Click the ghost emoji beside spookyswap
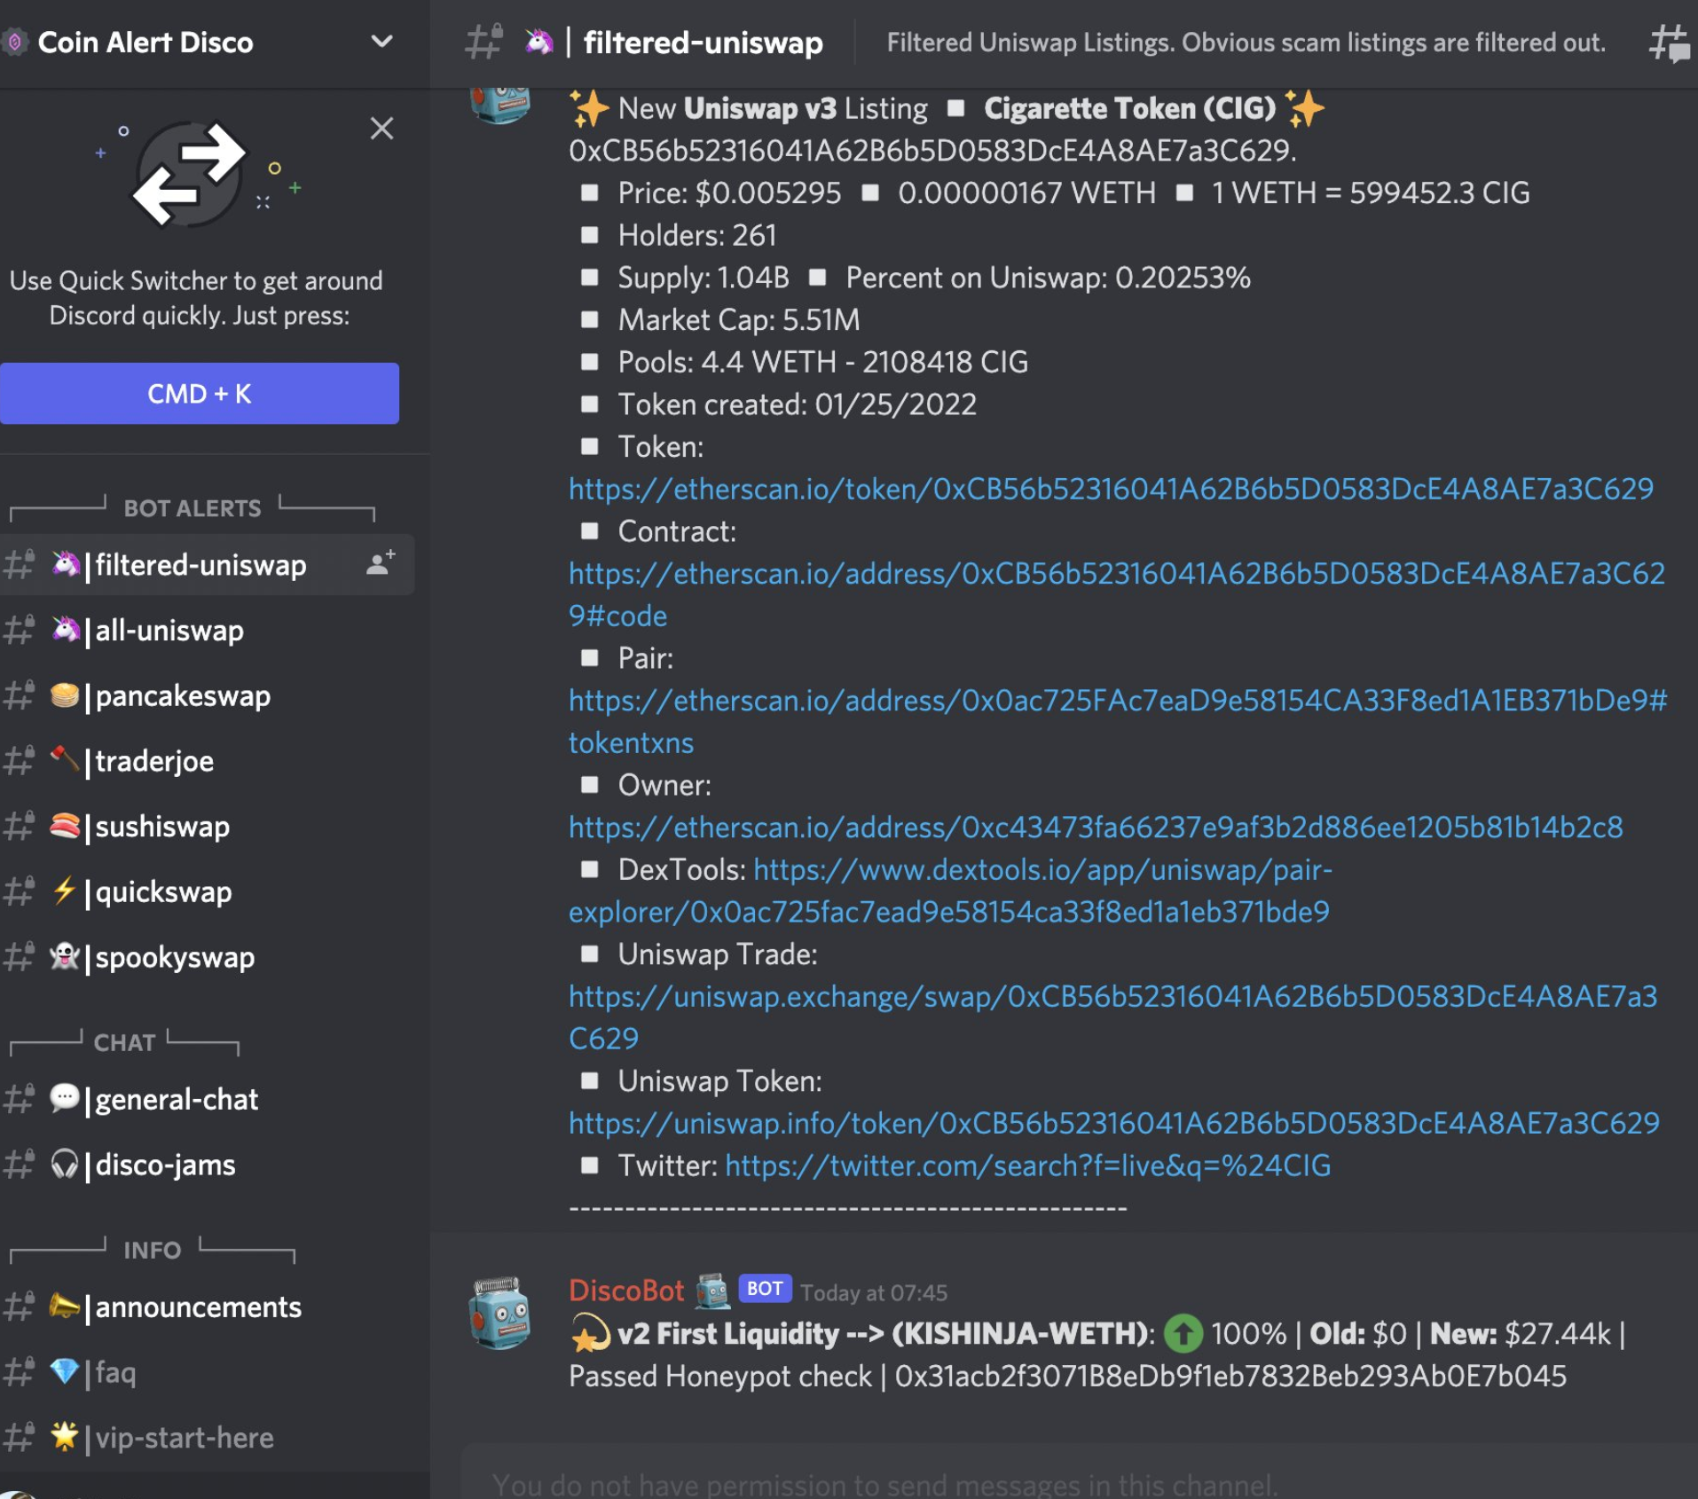 coord(65,956)
